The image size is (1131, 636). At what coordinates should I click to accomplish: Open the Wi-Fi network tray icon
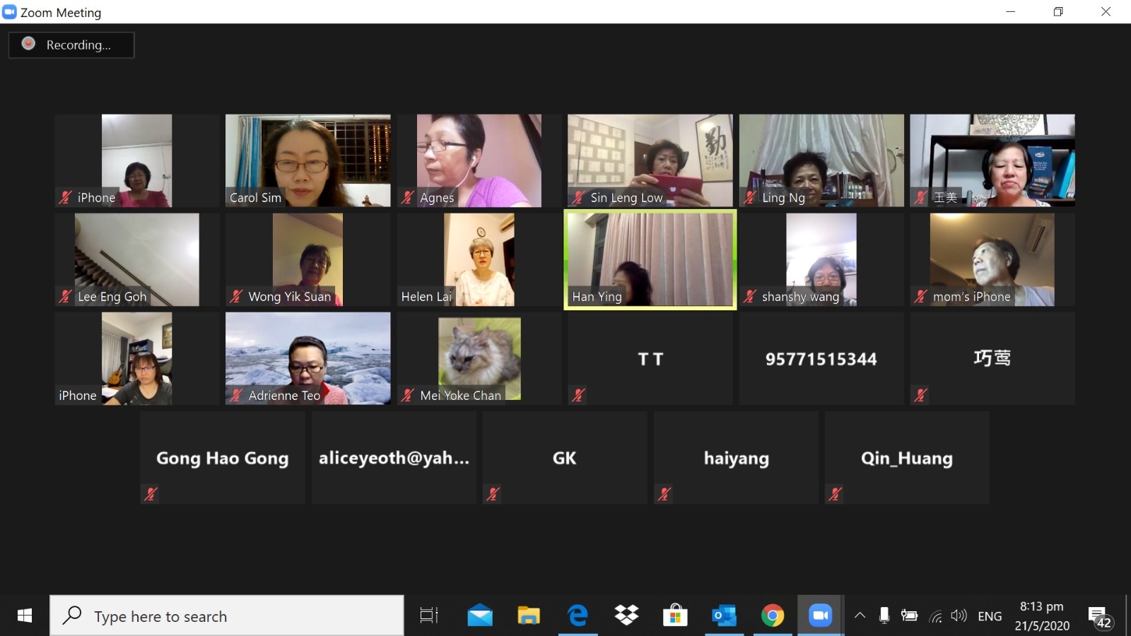point(935,617)
